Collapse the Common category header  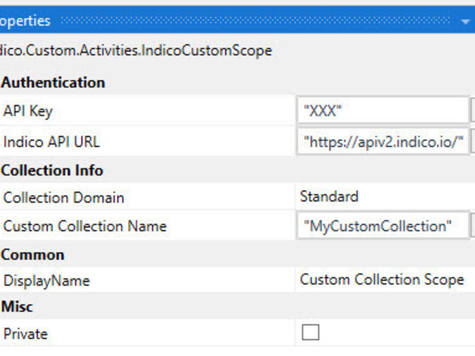(33, 254)
